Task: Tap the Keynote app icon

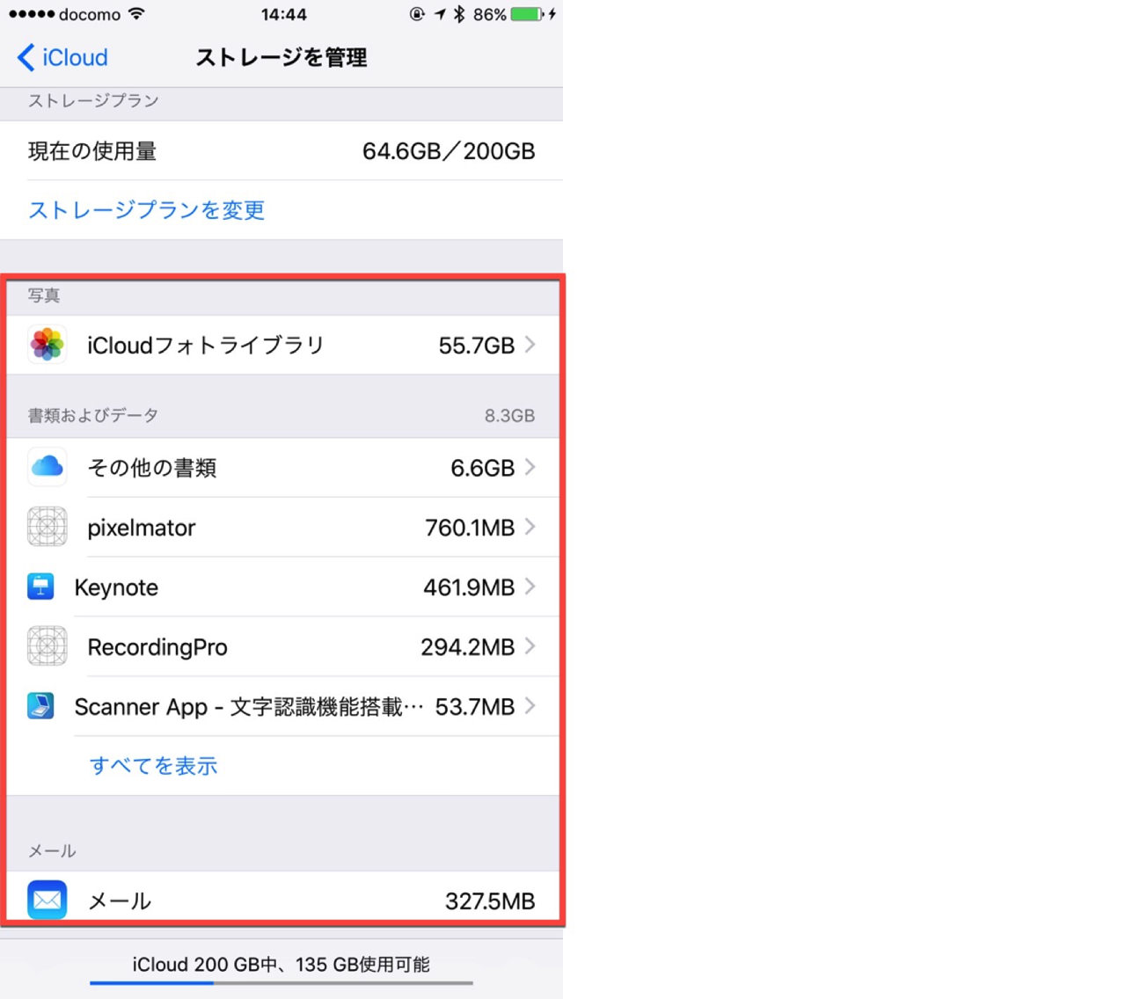Action: click(40, 587)
